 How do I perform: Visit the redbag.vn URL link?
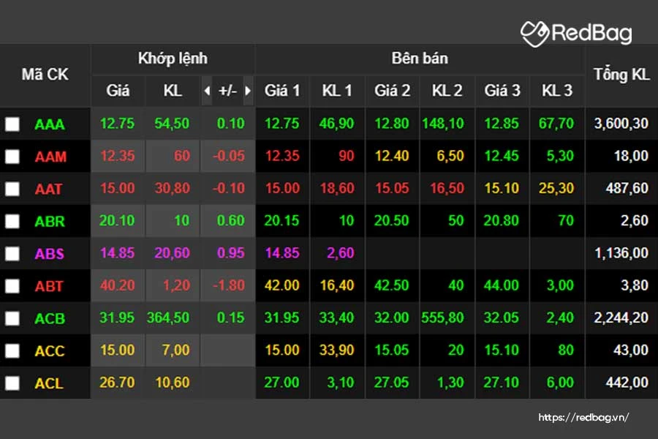(583, 418)
